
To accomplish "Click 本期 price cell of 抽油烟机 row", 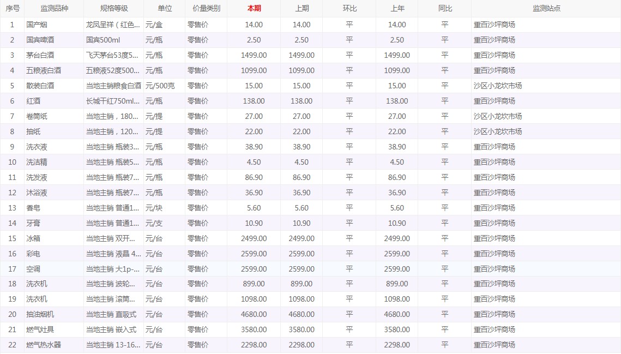I will click(254, 314).
